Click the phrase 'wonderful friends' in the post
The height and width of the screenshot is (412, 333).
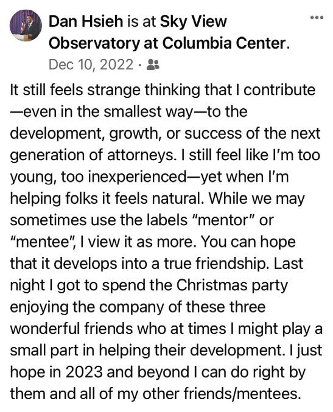coord(71,329)
